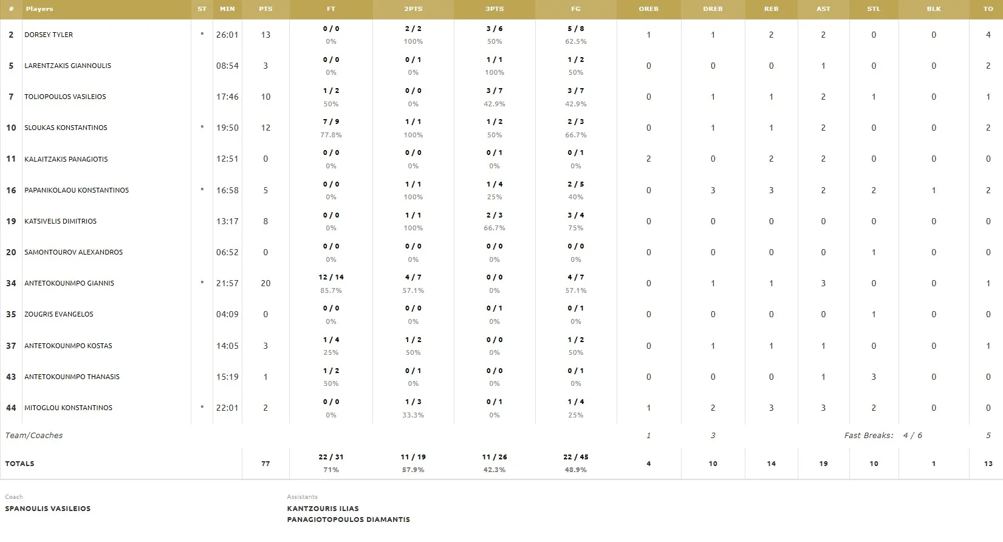Click the TOTALS row label
1003x542 pixels.
(x=19, y=464)
